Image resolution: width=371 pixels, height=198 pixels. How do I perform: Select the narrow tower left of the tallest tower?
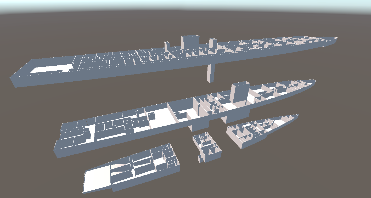coord(167,46)
